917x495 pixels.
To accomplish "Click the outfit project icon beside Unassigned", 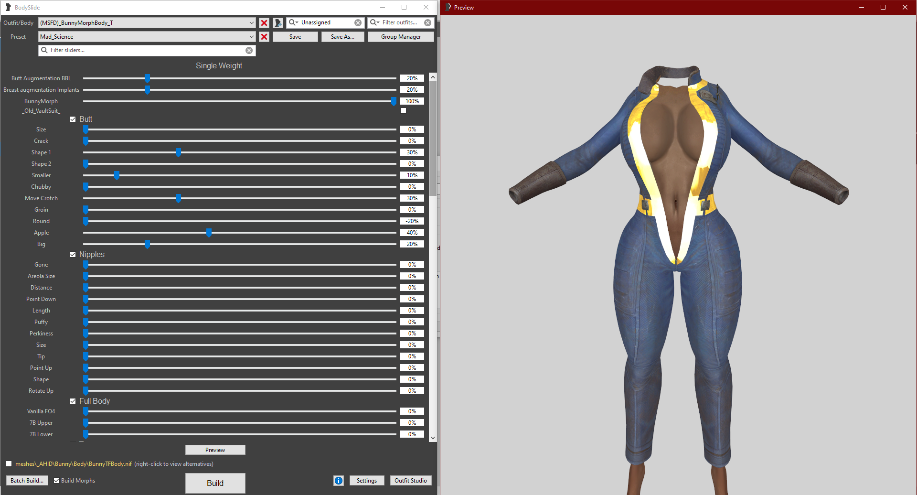I will click(278, 23).
